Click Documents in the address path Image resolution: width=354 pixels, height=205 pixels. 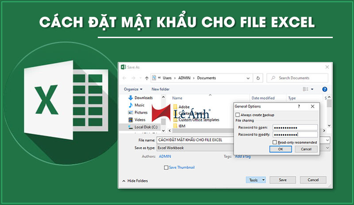tap(207, 78)
